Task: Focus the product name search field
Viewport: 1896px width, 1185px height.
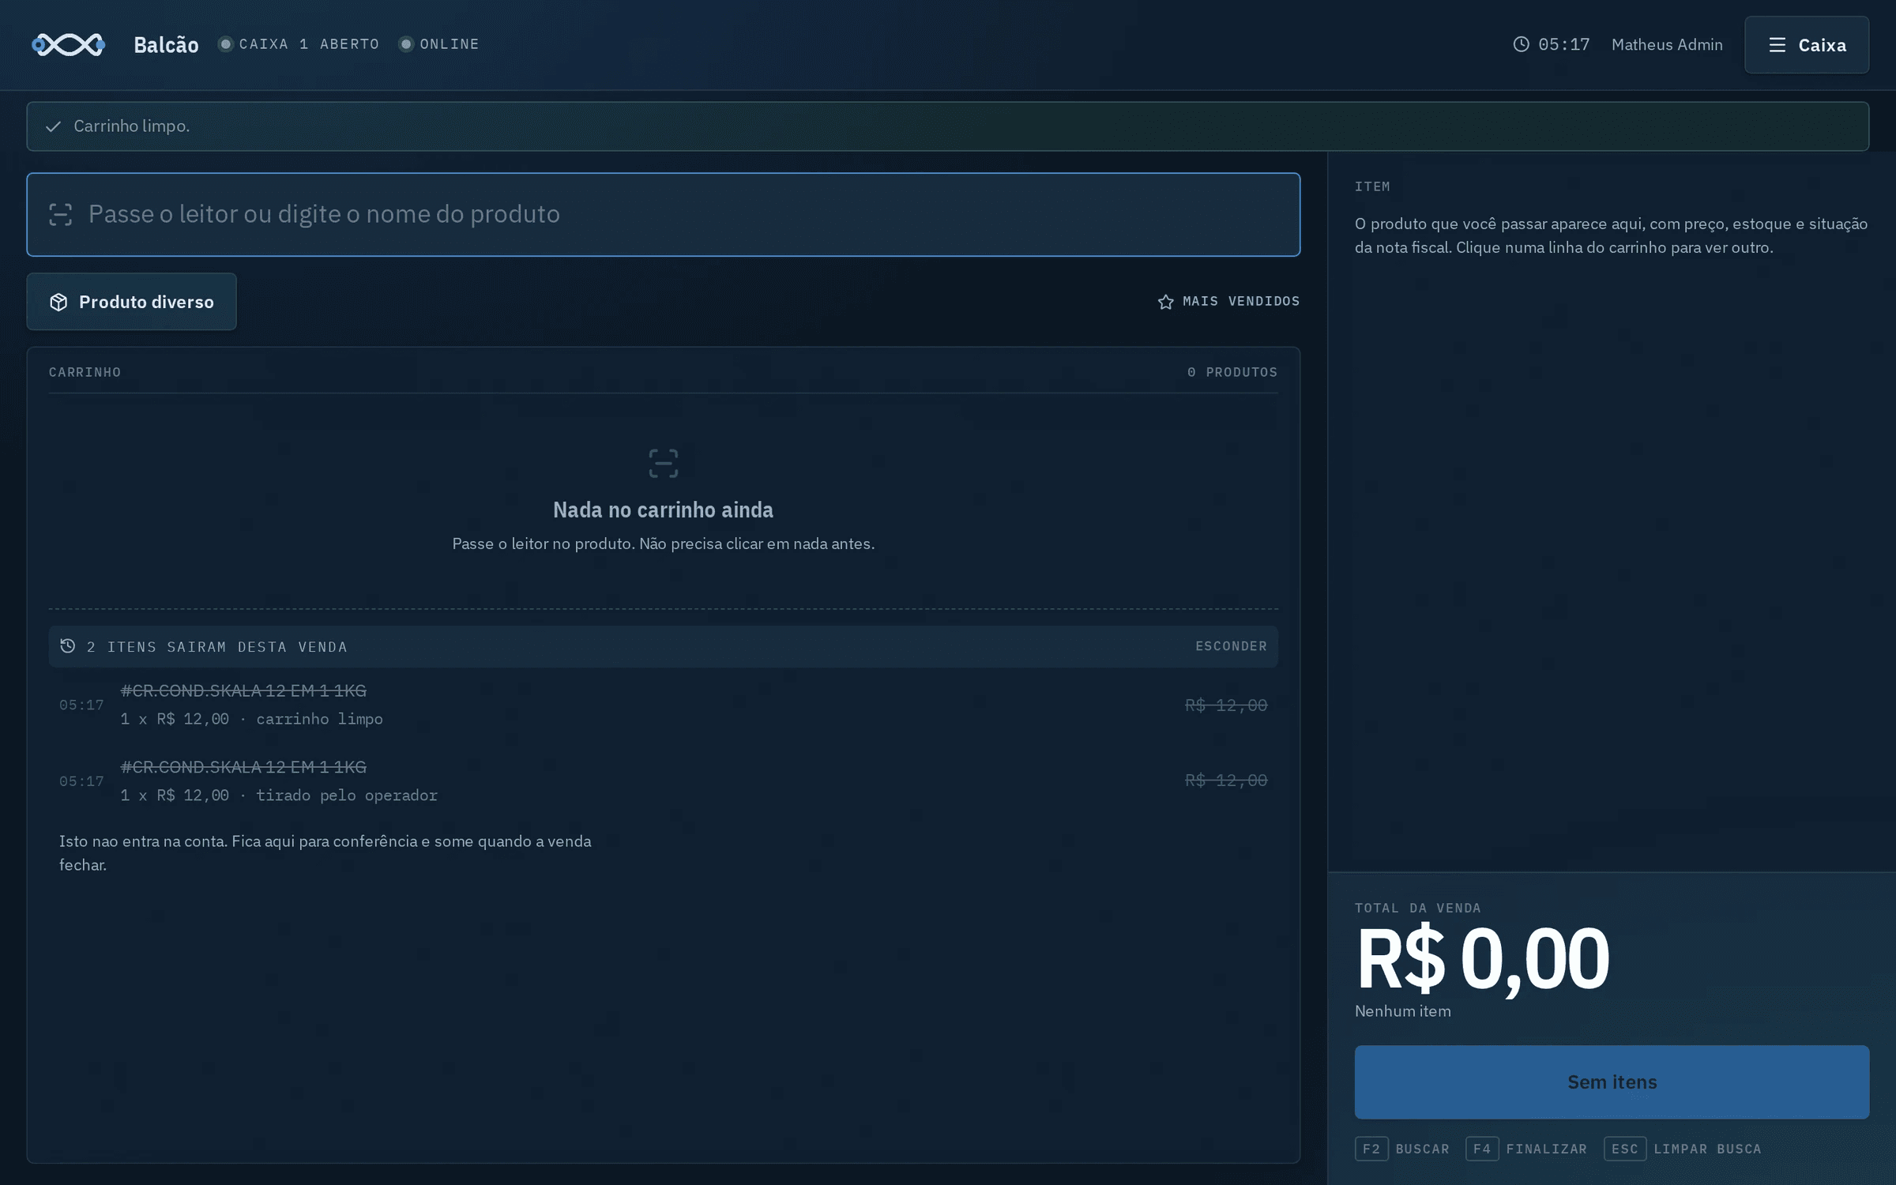Action: 663,214
